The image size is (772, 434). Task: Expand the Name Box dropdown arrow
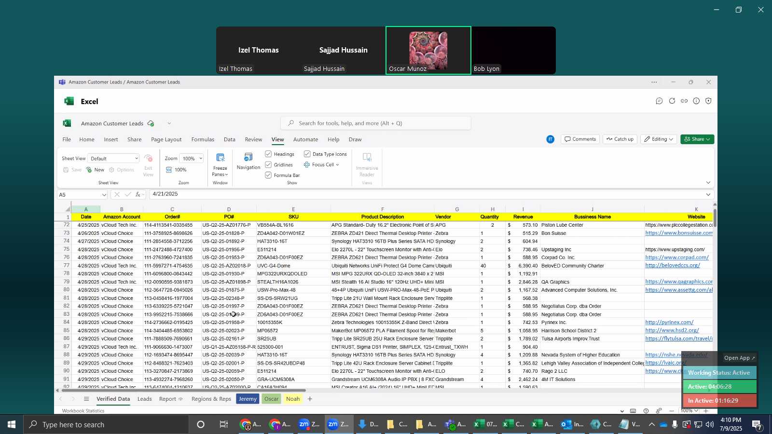point(104,195)
